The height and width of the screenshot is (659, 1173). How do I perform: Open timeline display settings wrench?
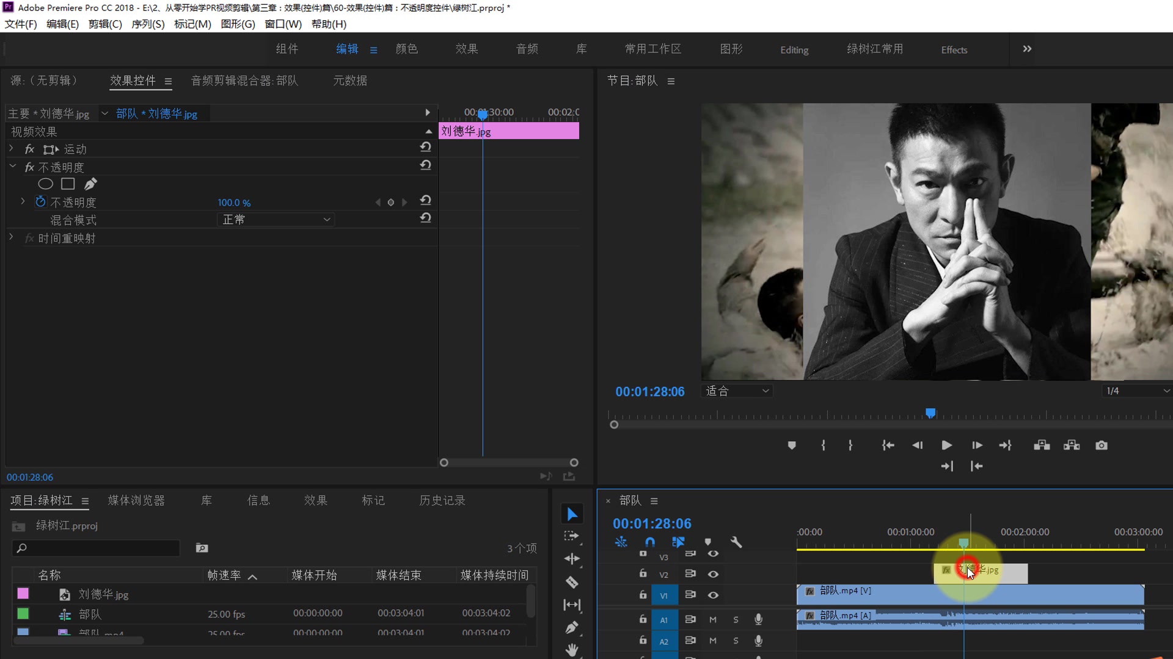click(x=736, y=542)
